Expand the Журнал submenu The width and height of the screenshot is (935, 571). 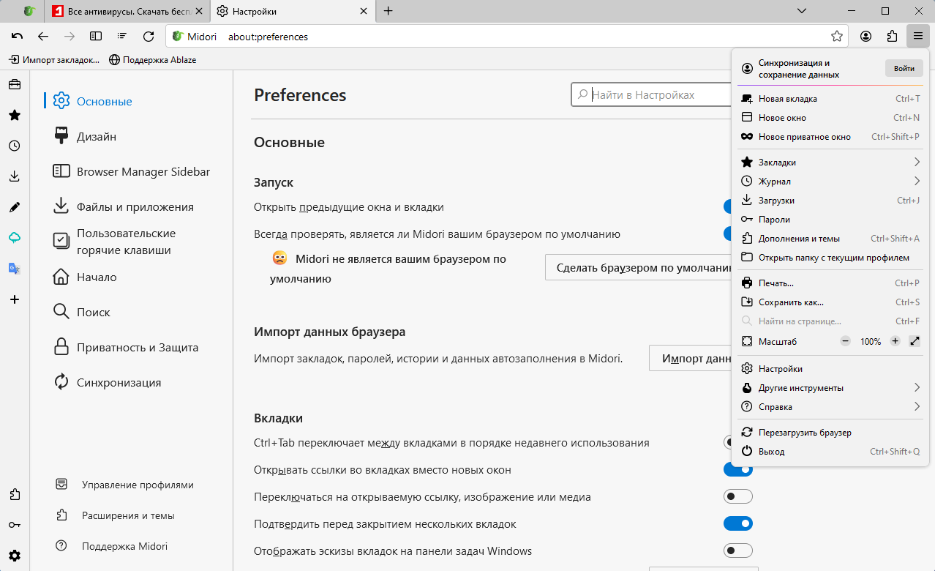pyautogui.click(x=830, y=181)
